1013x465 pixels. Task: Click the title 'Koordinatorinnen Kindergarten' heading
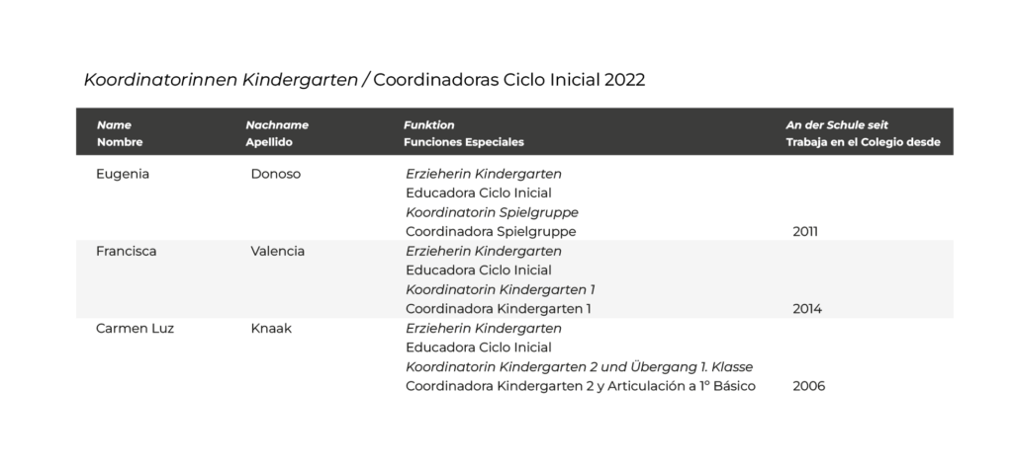[221, 80]
